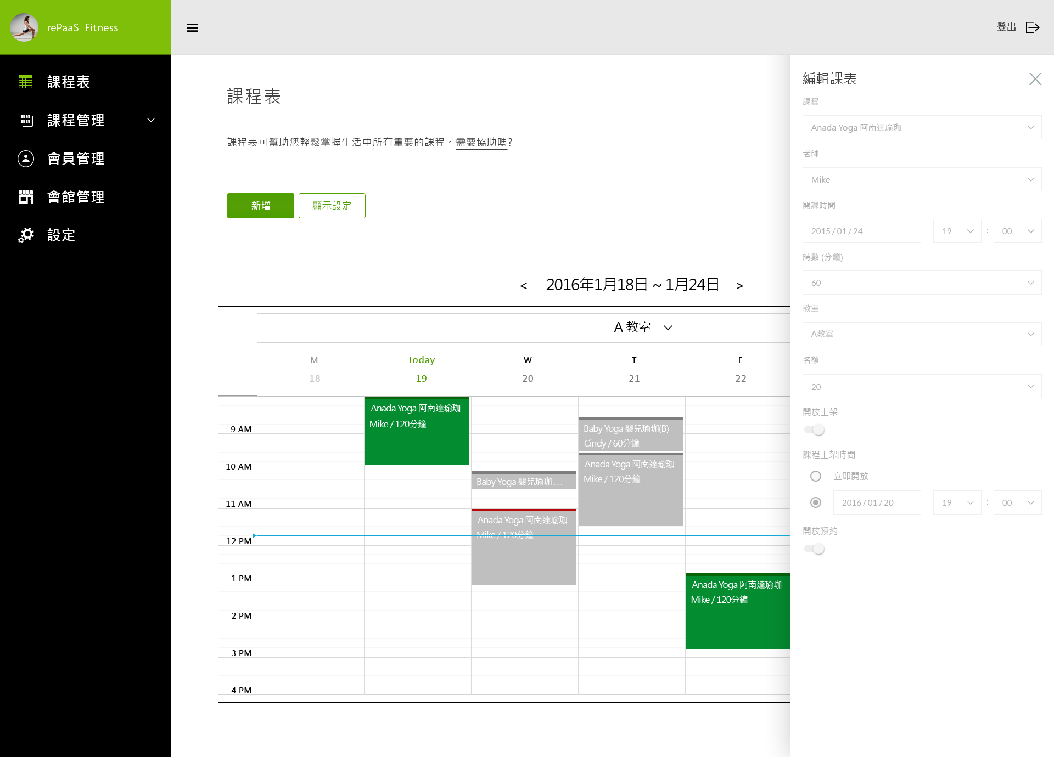
Task: Open 會員管理 in sidebar
Action: pyautogui.click(x=76, y=159)
